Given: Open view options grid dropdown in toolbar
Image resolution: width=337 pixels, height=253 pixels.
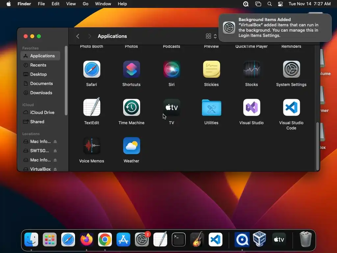Looking at the screenshot, I should coord(211,36).
